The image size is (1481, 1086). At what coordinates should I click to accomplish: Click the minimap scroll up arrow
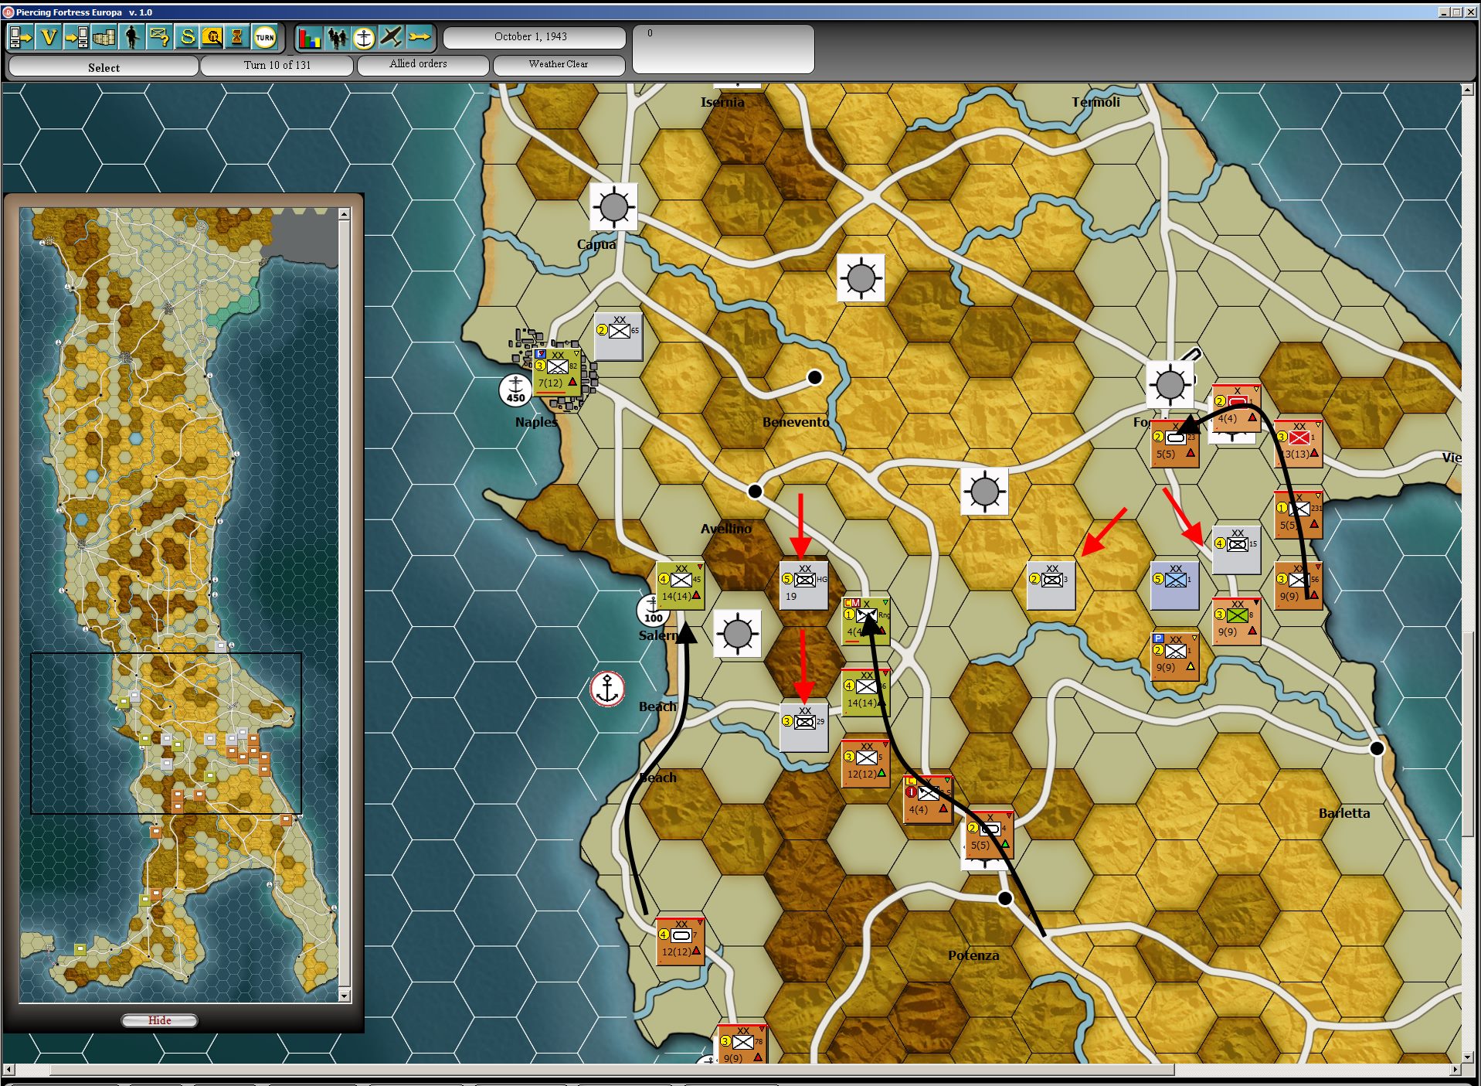click(x=345, y=215)
